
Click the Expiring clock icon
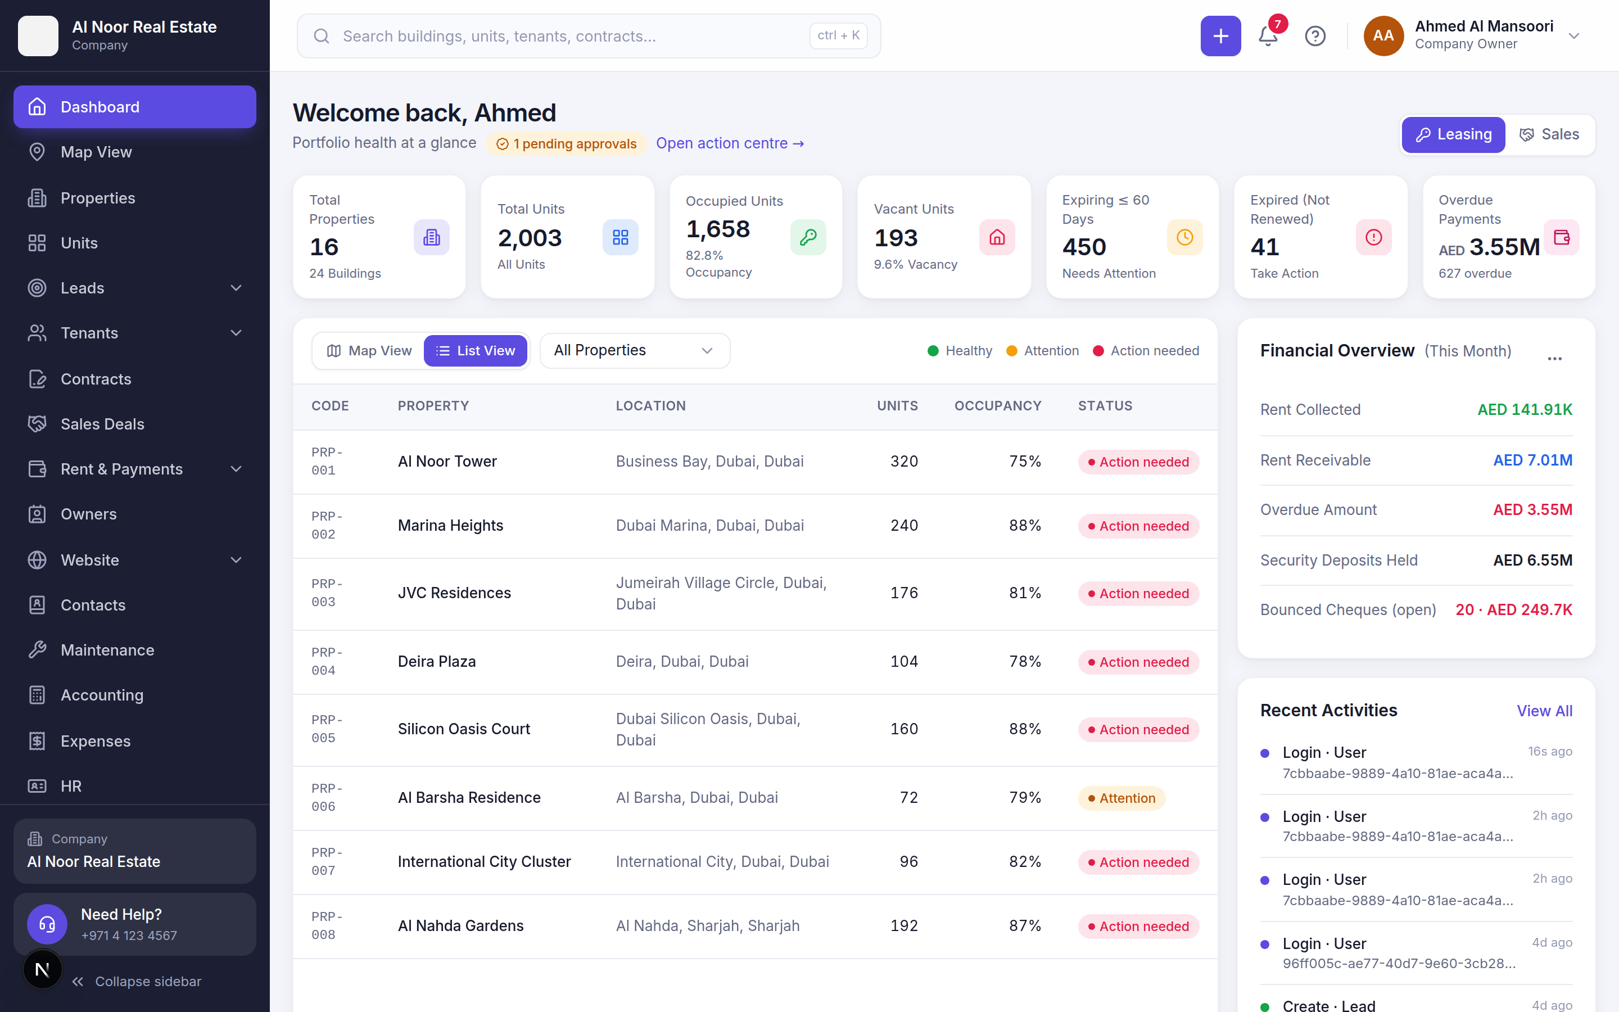pyautogui.click(x=1185, y=237)
